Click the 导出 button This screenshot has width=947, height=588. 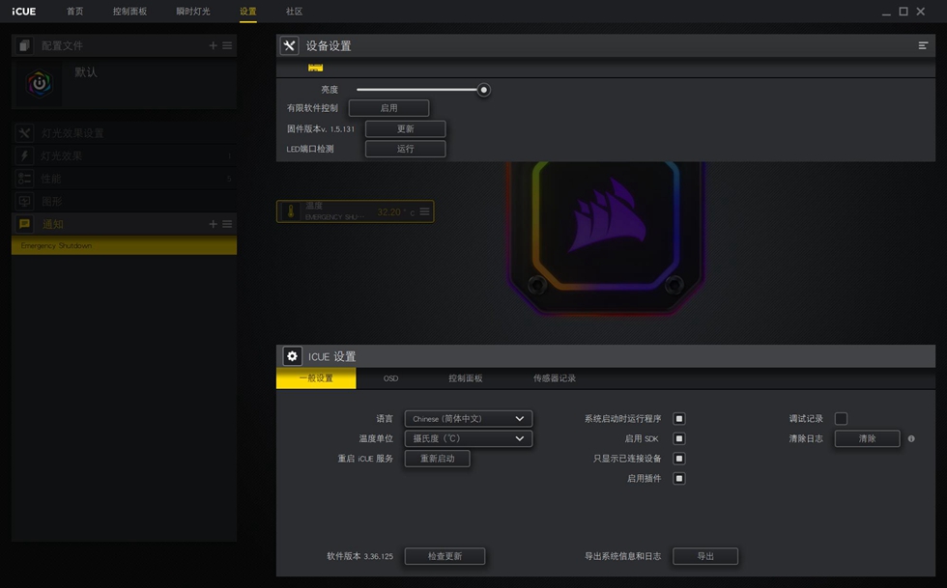(705, 556)
